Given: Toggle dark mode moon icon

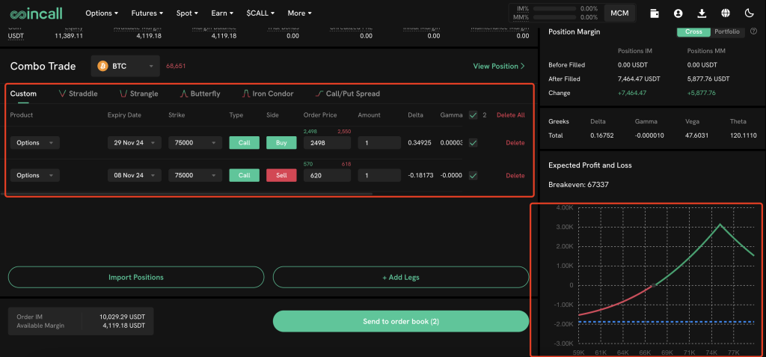Looking at the screenshot, I should click(x=749, y=13).
